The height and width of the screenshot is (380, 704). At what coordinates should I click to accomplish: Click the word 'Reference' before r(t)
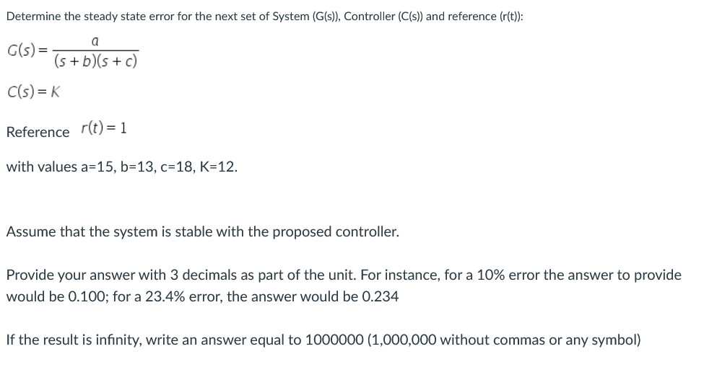coord(38,132)
